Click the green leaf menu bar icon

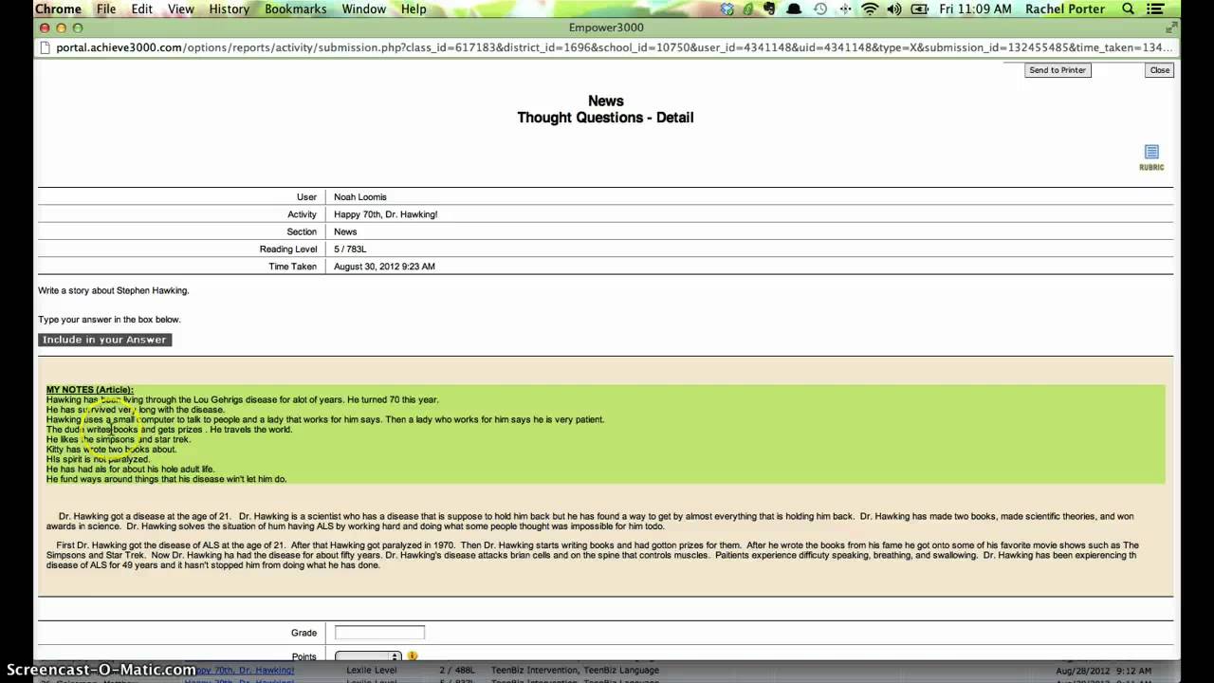[748, 9]
